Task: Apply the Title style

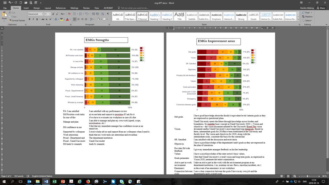Action: pyautogui.click(x=179, y=16)
